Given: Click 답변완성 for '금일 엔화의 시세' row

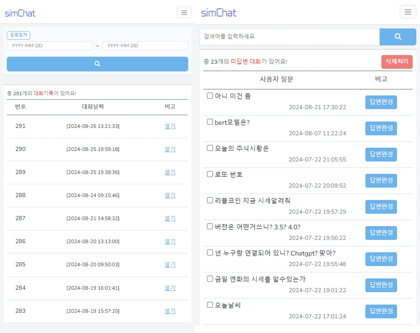Looking at the screenshot, I should point(381,285).
